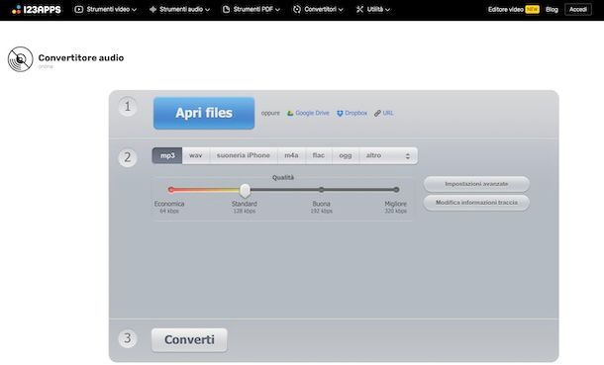Open the Utilità dropdown menu
The image size is (604, 365).
373,9
